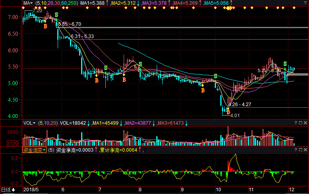Click the green S sell marker near December
309x194 pixels.
click(285, 64)
